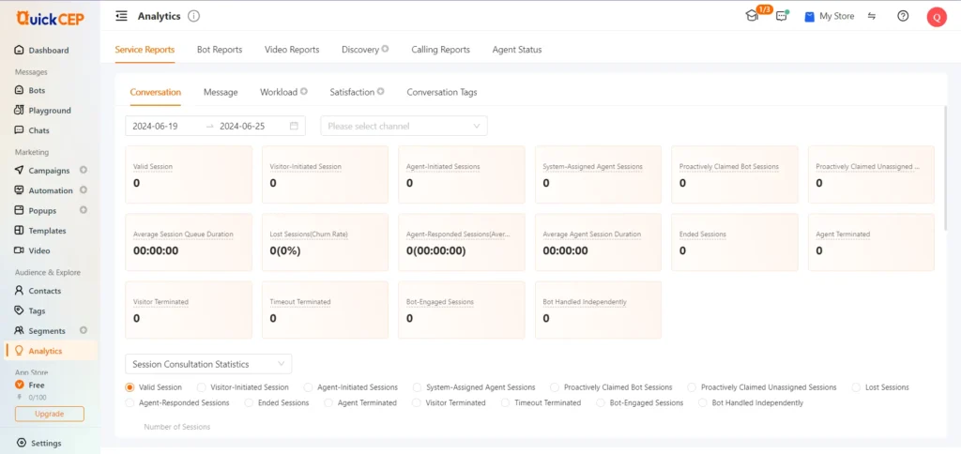Select the Visitor-Initiated Session radio button
The height and width of the screenshot is (454, 961).
click(201, 387)
